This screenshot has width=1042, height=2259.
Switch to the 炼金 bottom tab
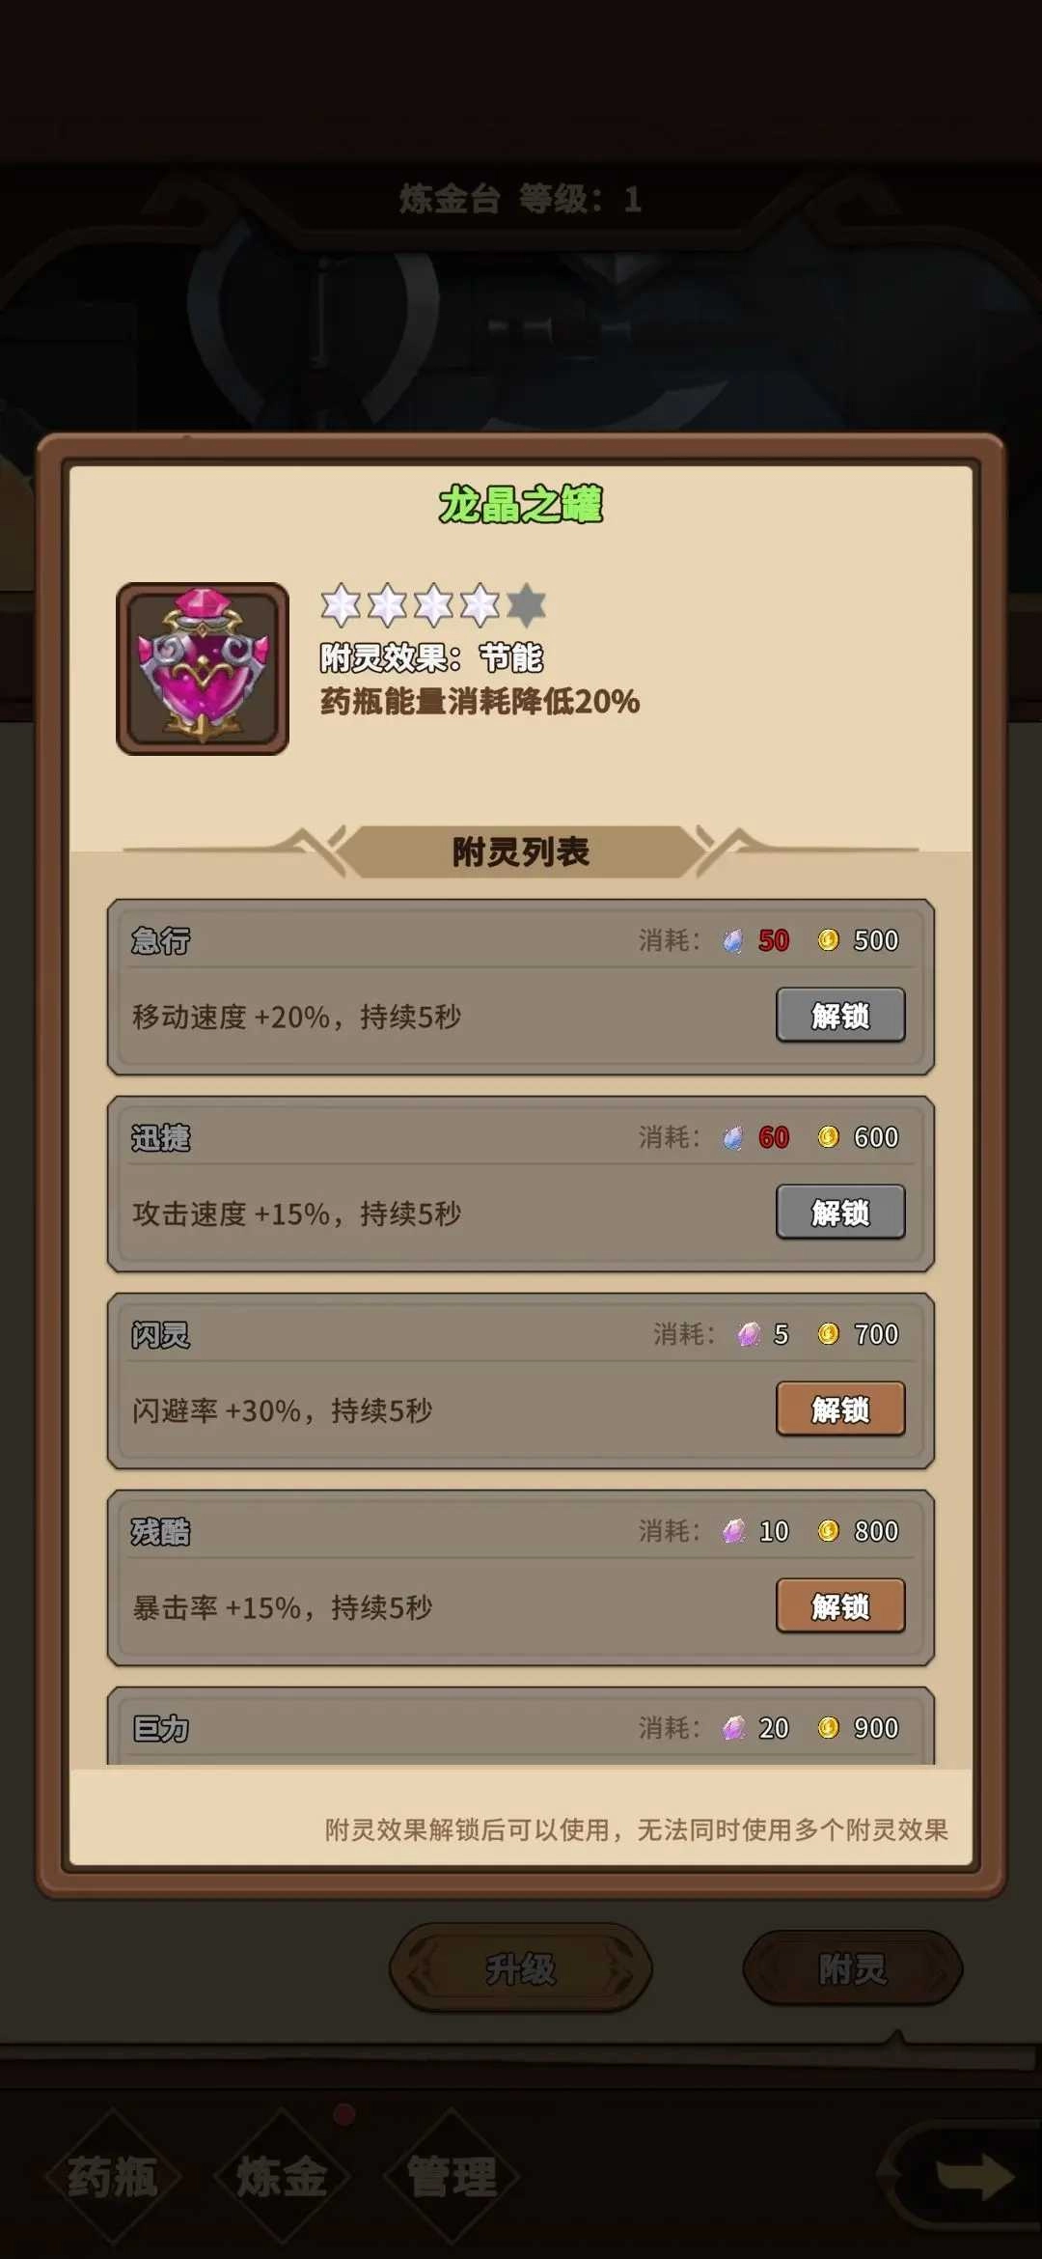coord(282,2177)
